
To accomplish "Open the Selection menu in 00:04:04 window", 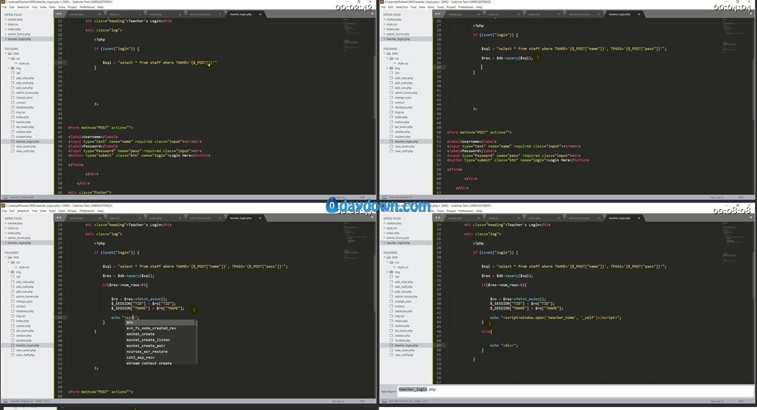I will point(402,7).
